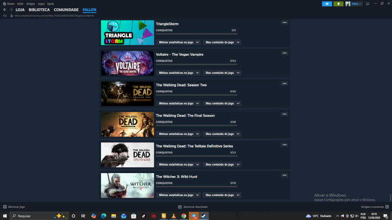392x220 pixels.
Task: Open The Walking Dead: The Telltale Definitive Series title
Action: click(x=194, y=146)
